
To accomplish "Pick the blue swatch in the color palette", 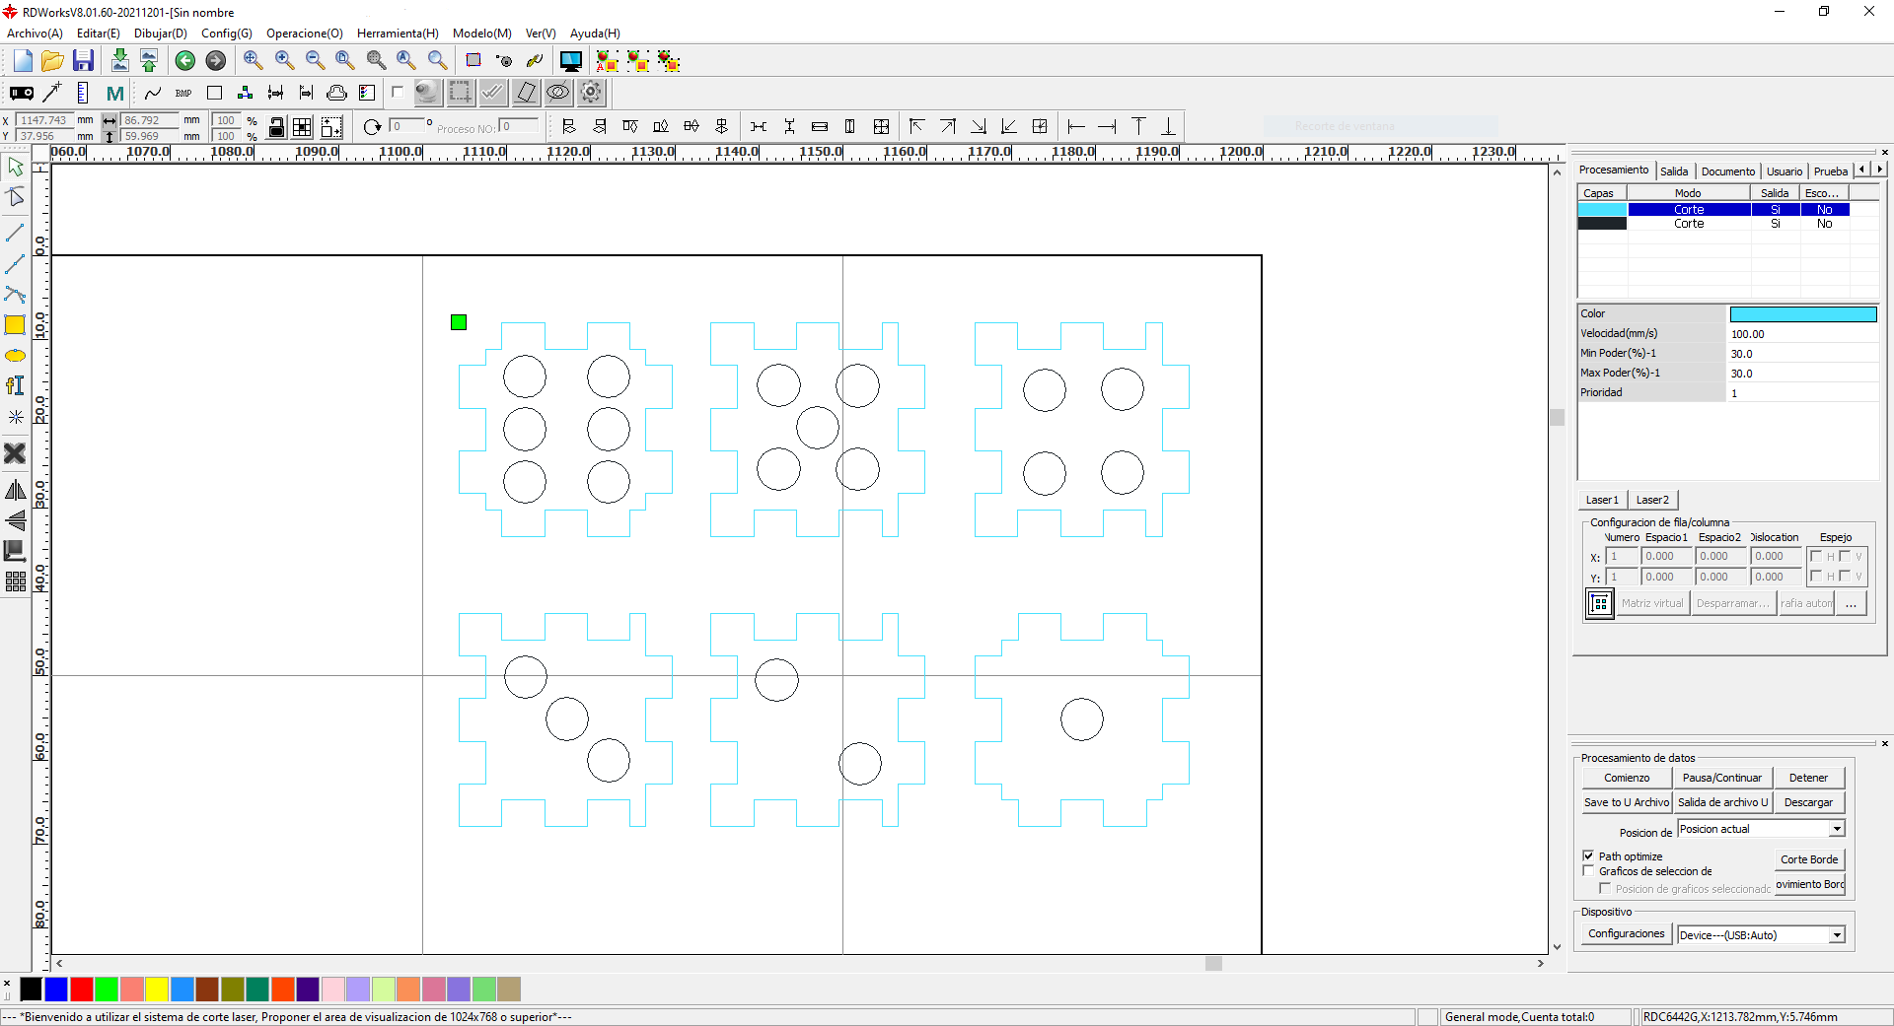I will (x=56, y=989).
